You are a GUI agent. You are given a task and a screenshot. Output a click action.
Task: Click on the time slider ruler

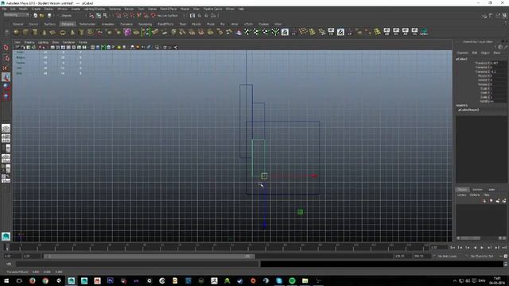[x=216, y=247]
